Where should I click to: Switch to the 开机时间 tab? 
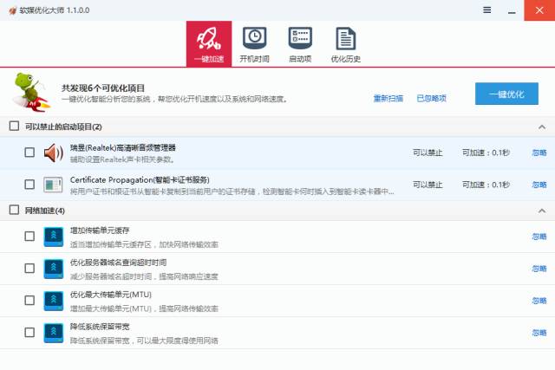coord(254,43)
